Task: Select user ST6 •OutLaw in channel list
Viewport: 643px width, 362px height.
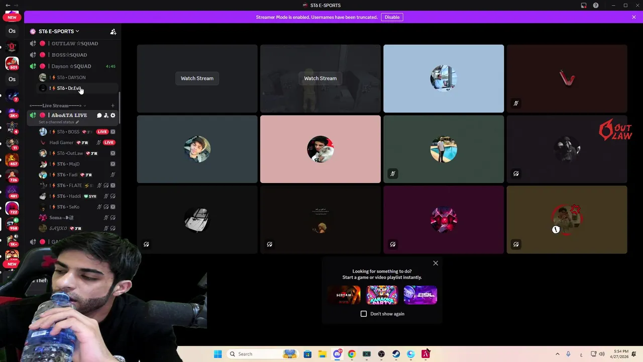Action: (x=70, y=153)
